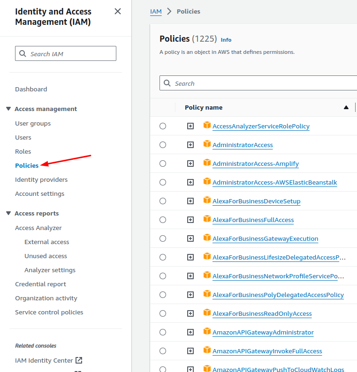This screenshot has height=372, width=357.
Task: Open AlexaForBusinessReadOnlyAccess policy link
Action: click(x=262, y=313)
